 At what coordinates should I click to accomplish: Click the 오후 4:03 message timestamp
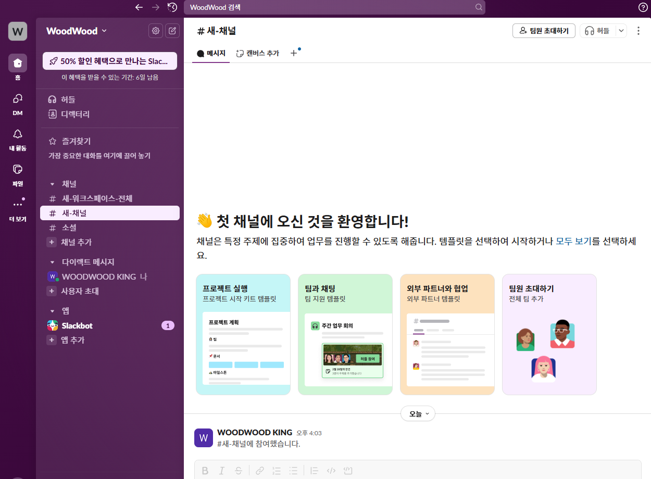pos(309,433)
